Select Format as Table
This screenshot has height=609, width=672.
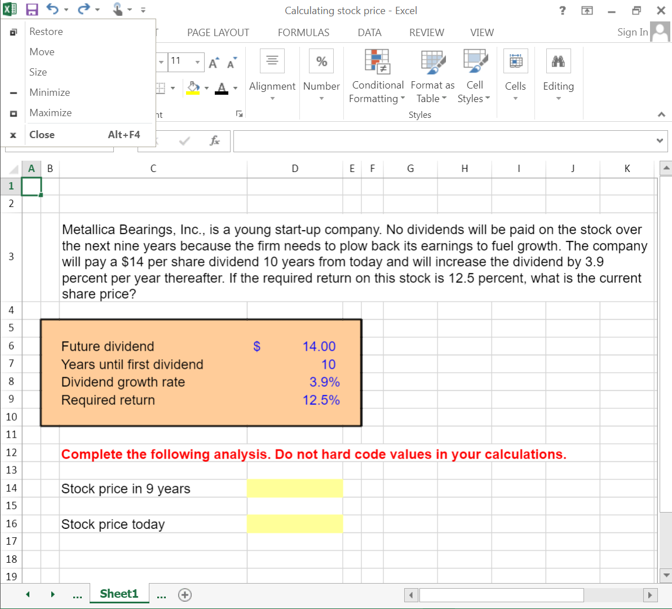tap(432, 79)
